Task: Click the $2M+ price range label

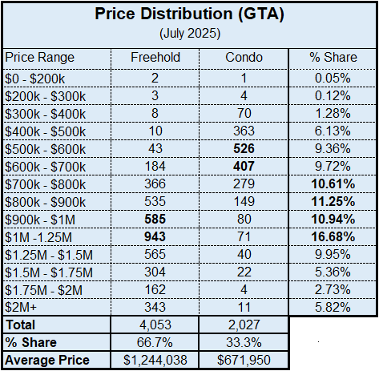Action: click(x=21, y=307)
